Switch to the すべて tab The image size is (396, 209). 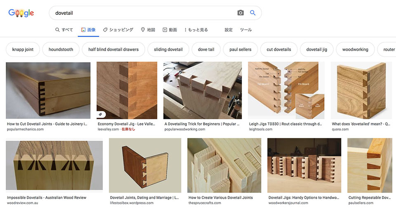[64, 30]
